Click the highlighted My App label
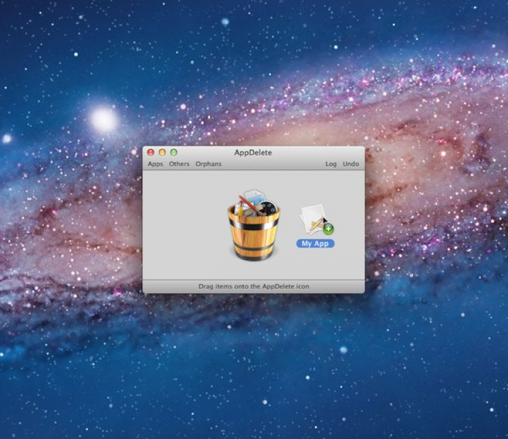This screenshot has width=508, height=439. point(315,244)
